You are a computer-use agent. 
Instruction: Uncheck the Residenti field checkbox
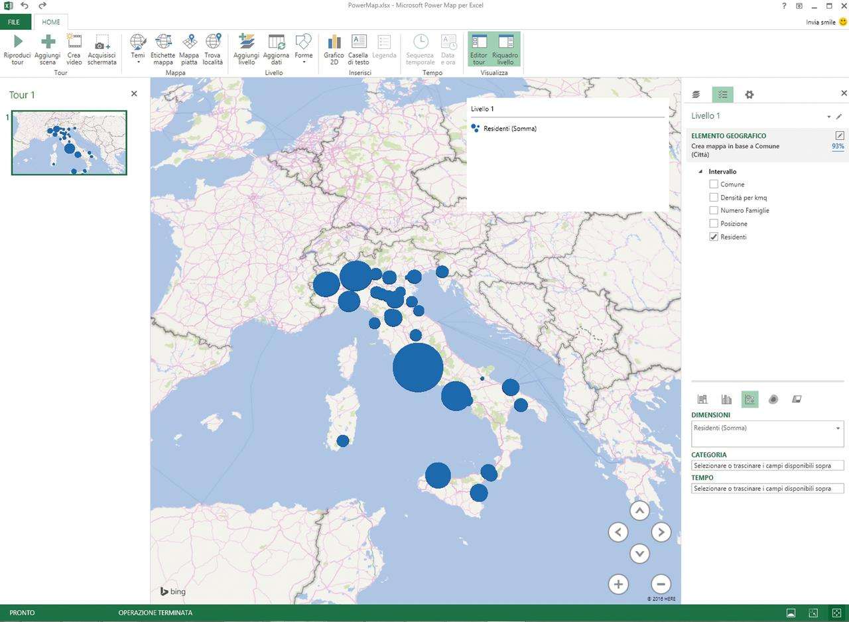714,237
